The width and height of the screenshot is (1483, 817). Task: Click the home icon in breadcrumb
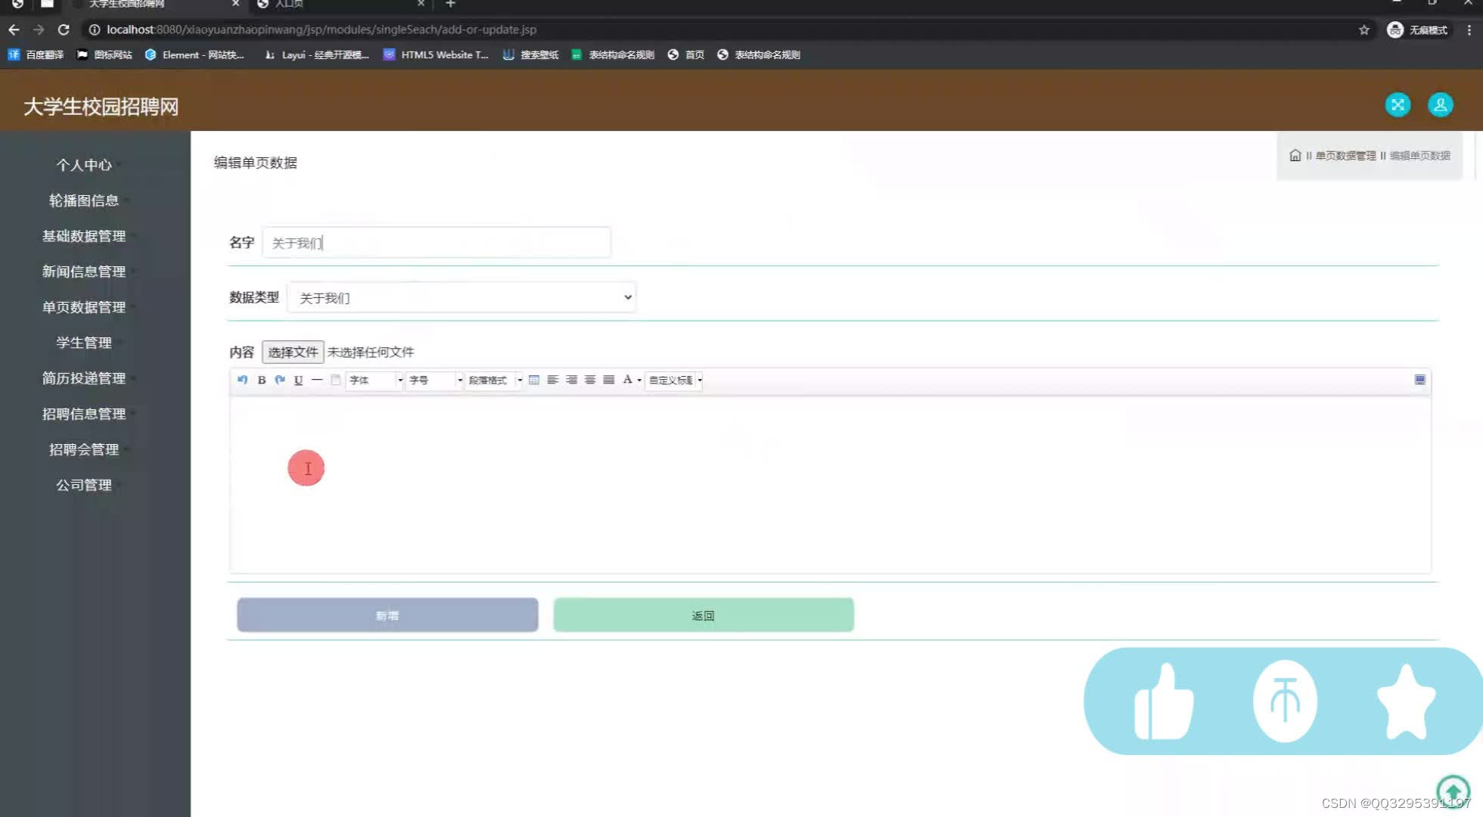pyautogui.click(x=1295, y=155)
